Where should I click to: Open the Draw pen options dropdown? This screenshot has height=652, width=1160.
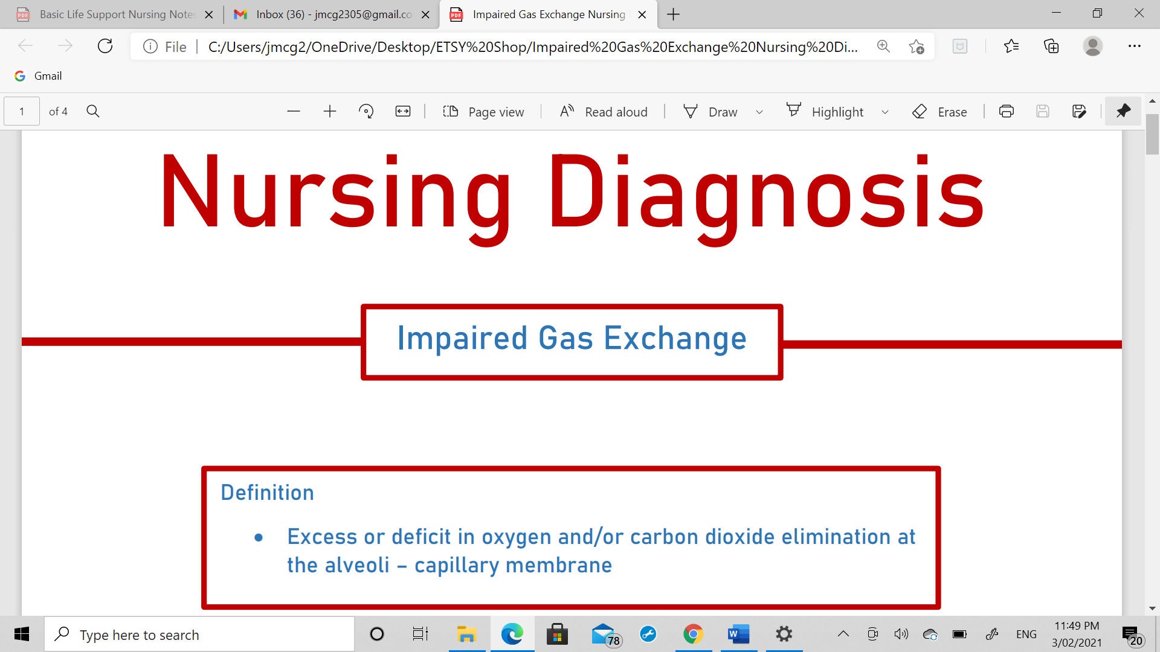coord(759,111)
